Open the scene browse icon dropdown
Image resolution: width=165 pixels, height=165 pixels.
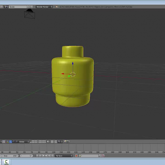[x=6, y=7]
